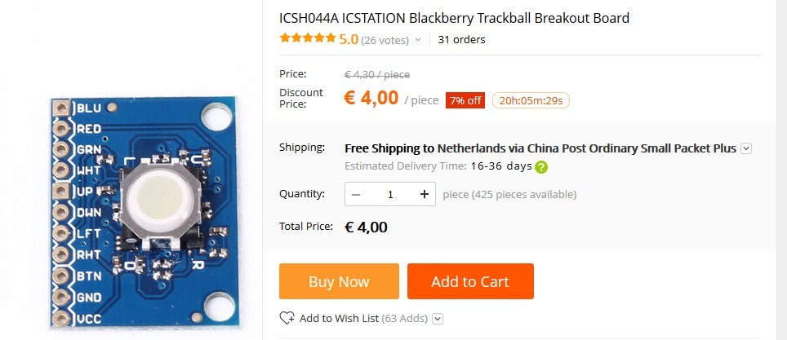Click the quantity input field
Image resolution: width=787 pixels, height=340 pixels.
click(390, 194)
